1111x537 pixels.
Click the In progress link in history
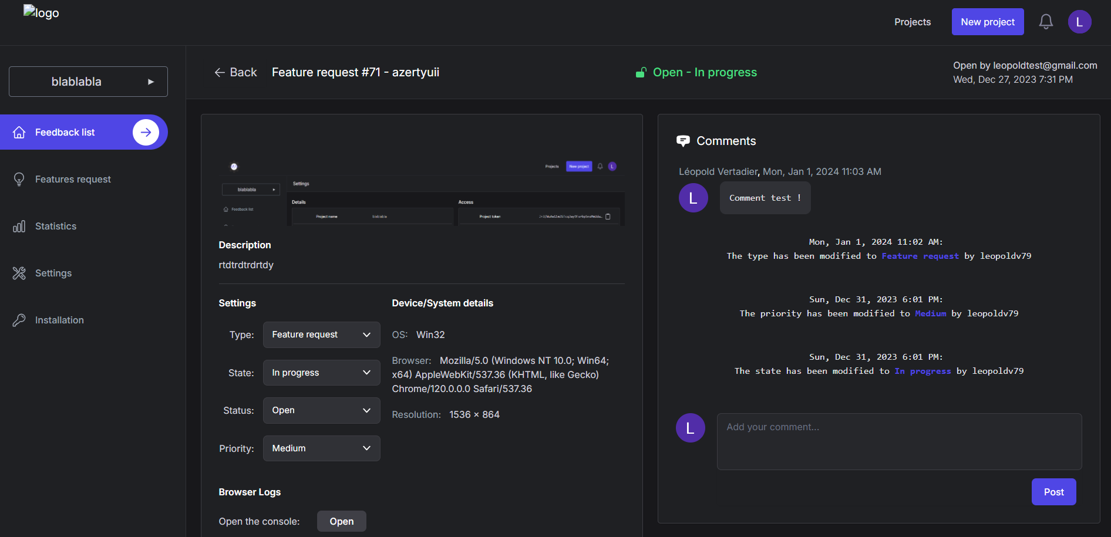(923, 371)
